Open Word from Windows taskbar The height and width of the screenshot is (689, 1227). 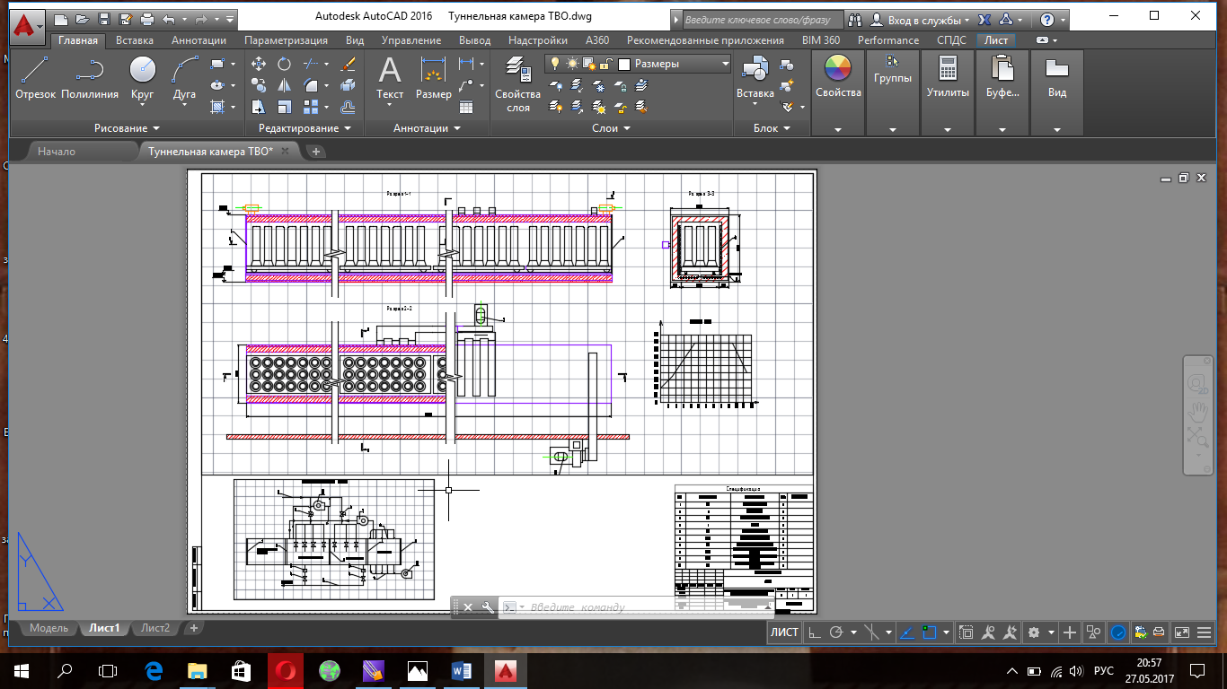[x=463, y=670]
